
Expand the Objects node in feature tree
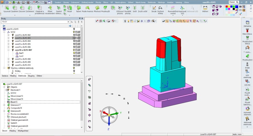tap(4, 87)
